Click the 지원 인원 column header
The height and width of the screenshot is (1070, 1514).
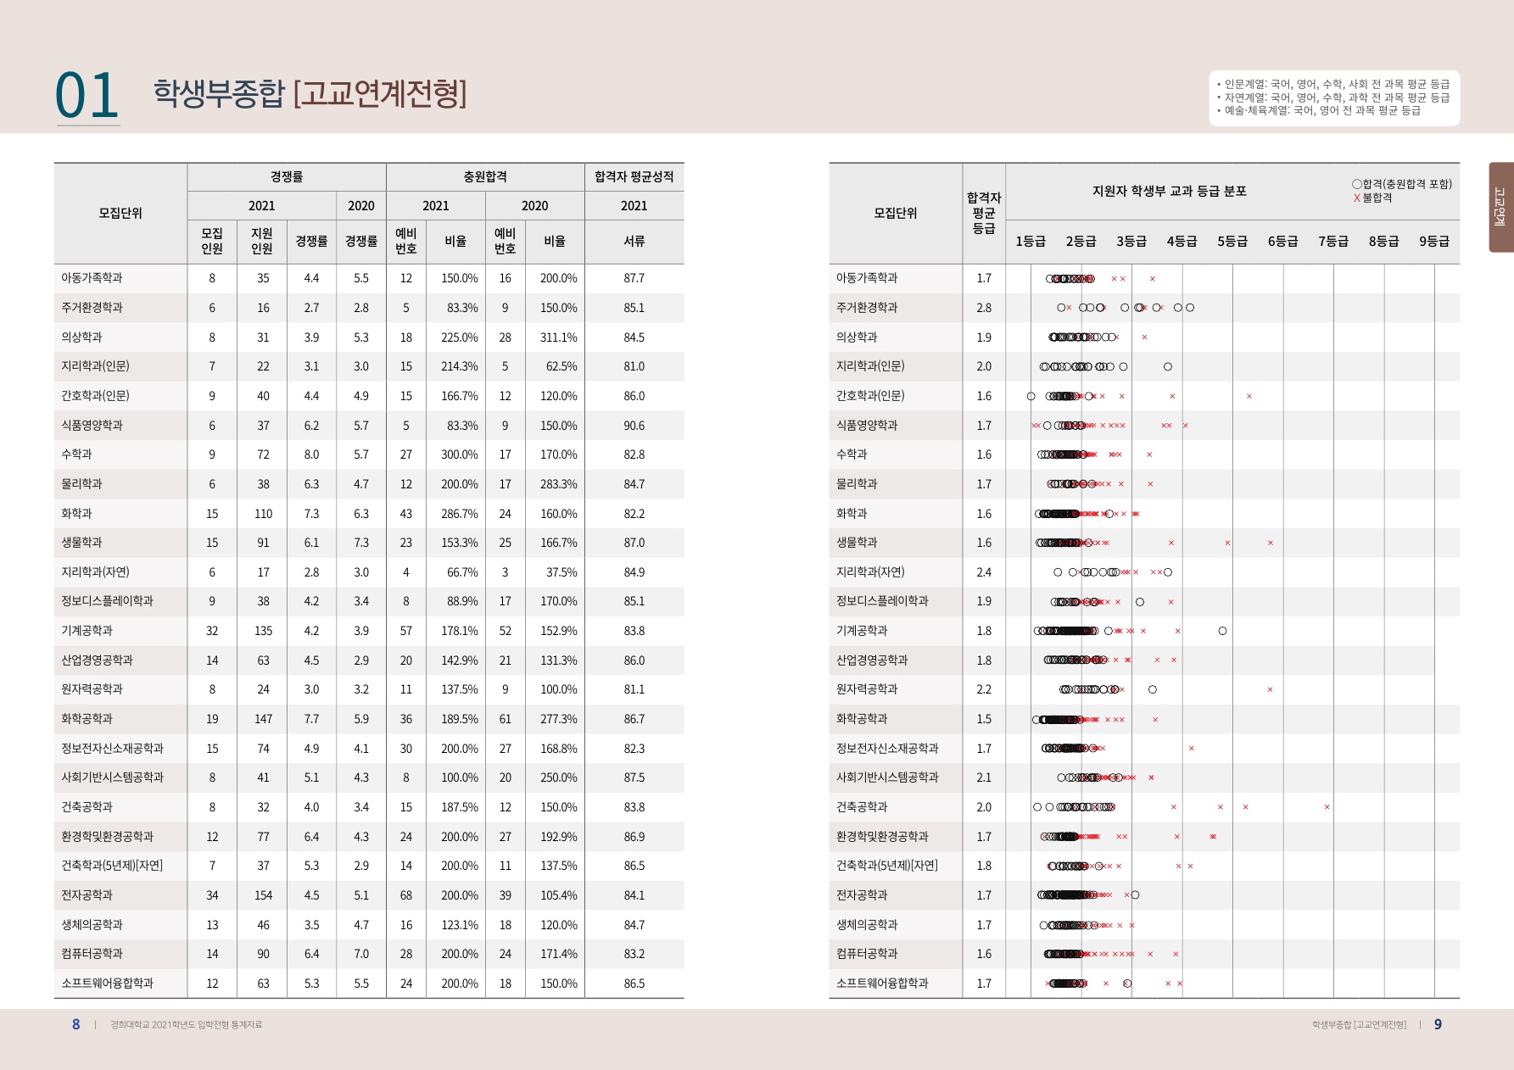tap(262, 241)
